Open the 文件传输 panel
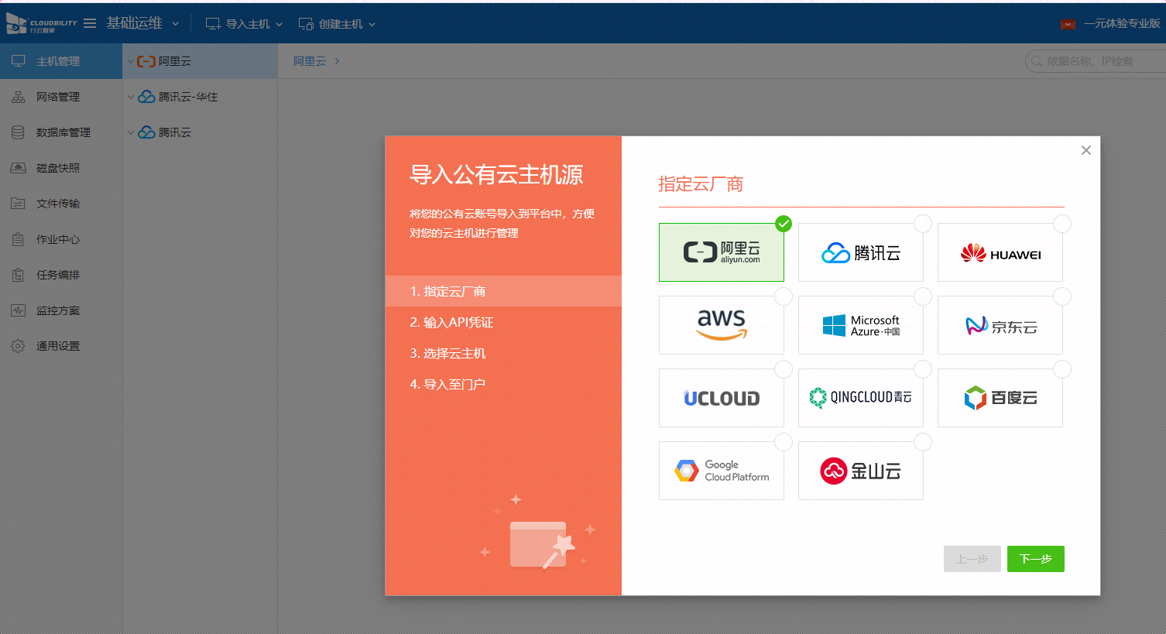Viewport: 1166px width, 634px height. pyautogui.click(x=48, y=203)
